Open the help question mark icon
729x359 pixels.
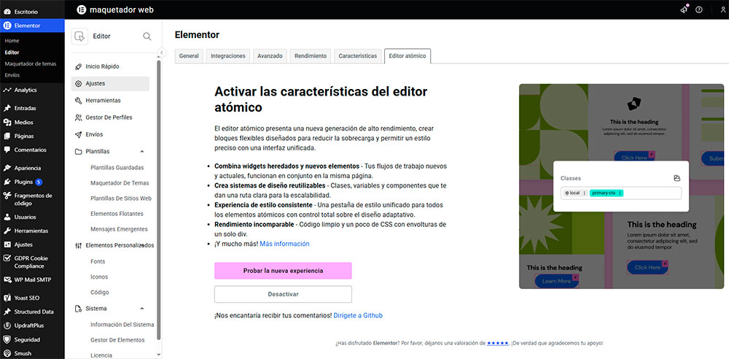pos(699,9)
